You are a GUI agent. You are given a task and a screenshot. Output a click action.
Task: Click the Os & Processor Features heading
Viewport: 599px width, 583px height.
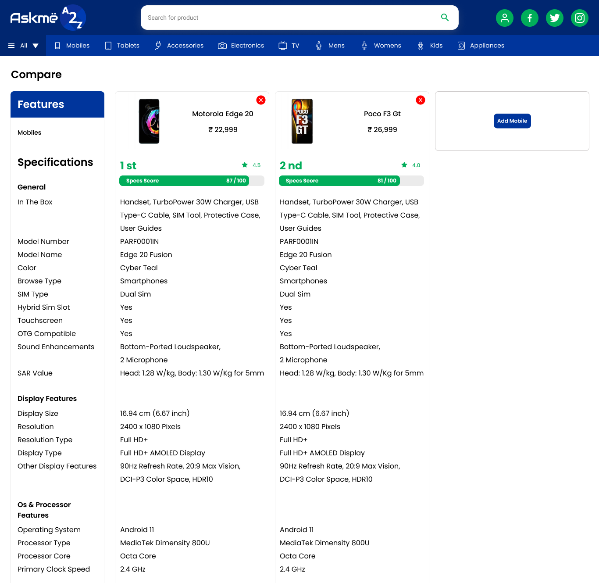click(44, 510)
